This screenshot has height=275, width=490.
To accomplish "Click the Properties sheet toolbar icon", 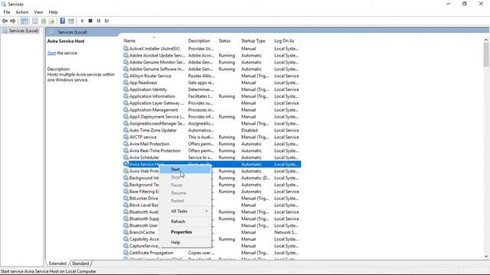I will tap(35, 21).
